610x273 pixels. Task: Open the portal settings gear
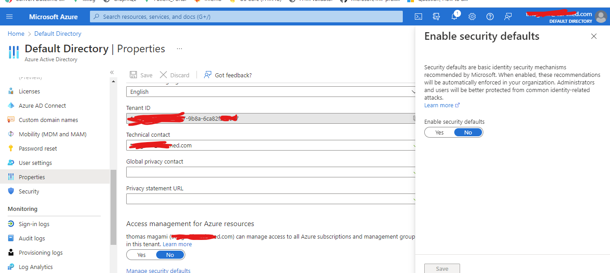pos(472,16)
